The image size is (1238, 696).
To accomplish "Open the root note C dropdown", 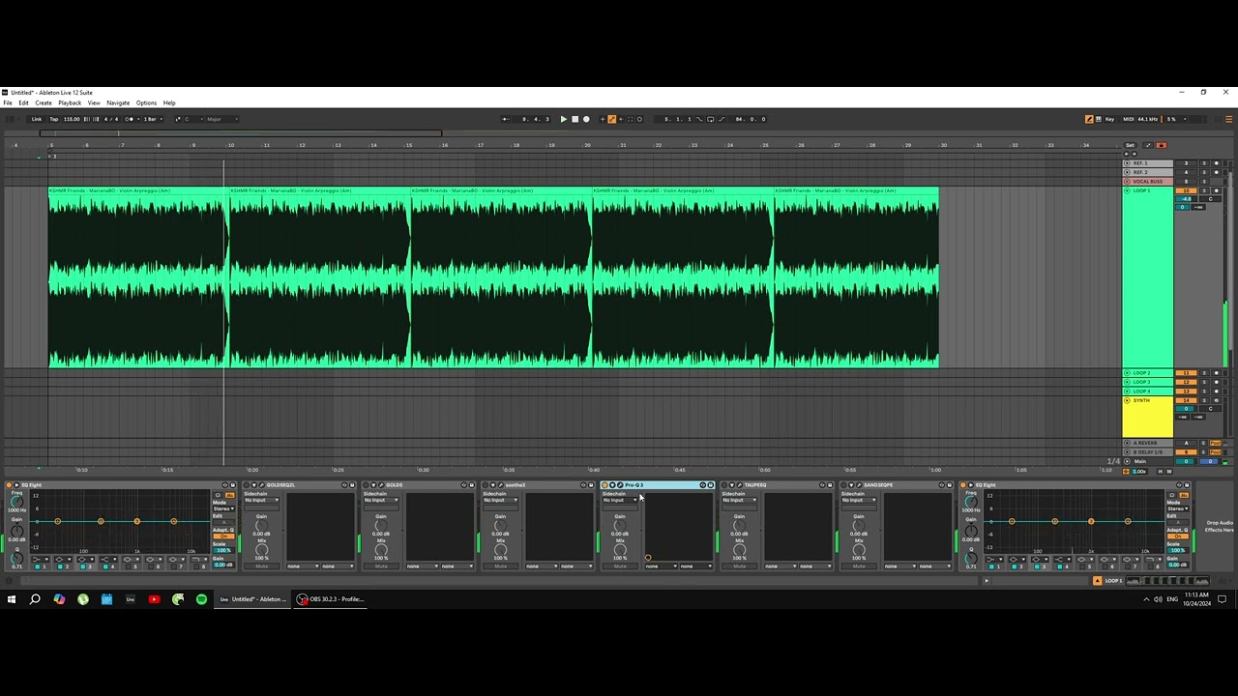I will 193,119.
